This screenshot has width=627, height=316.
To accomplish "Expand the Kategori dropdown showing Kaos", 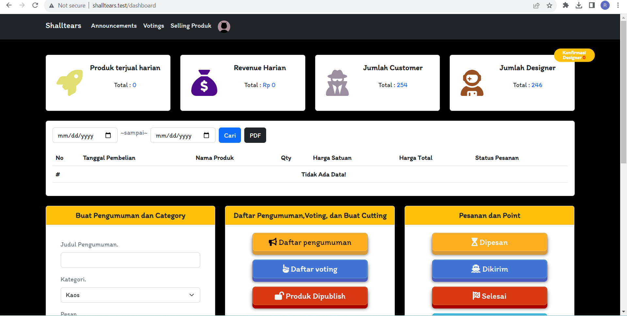I will 130,295.
